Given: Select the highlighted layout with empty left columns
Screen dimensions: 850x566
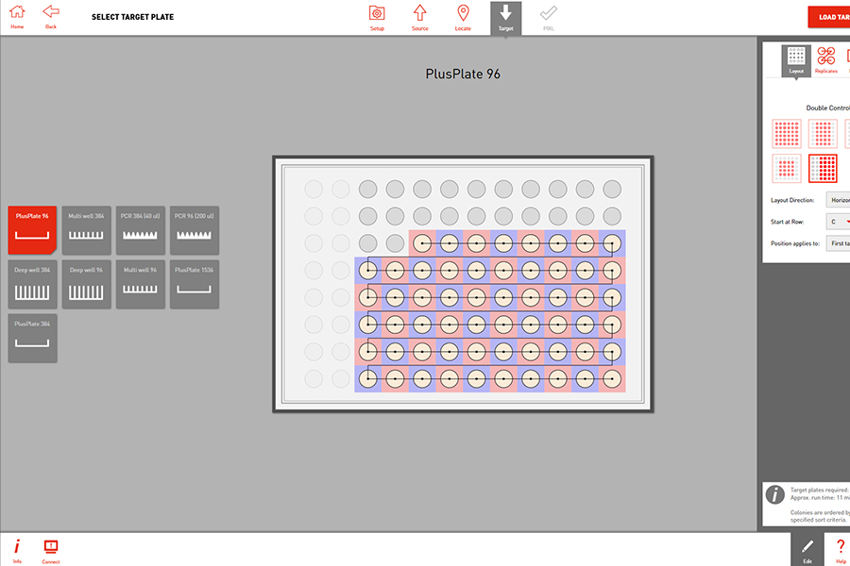Looking at the screenshot, I should [823, 169].
